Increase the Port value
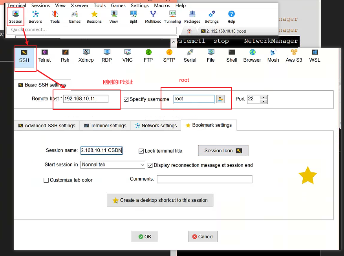This screenshot has height=256, width=344. coord(264,97)
